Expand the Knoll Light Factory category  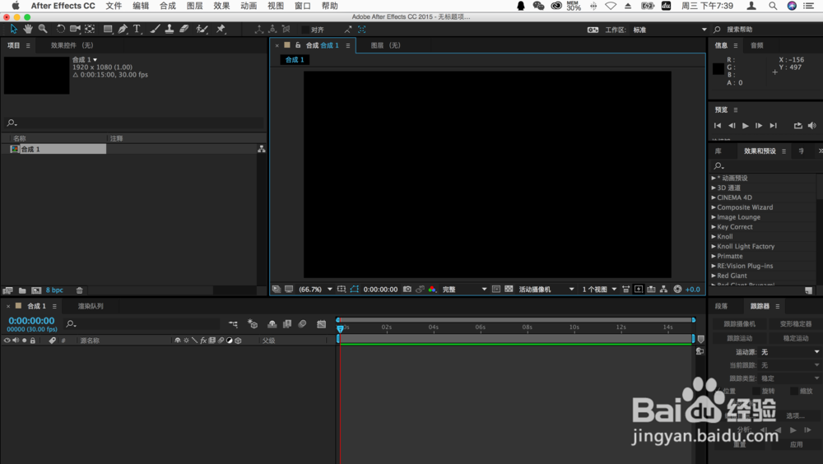pyautogui.click(x=714, y=246)
